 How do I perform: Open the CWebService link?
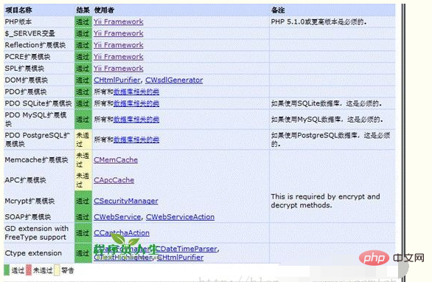point(117,217)
